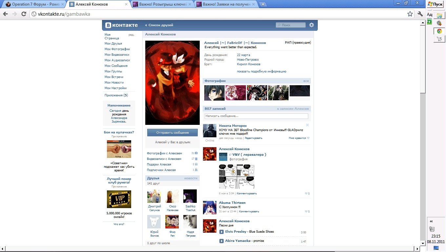Click the Отправить сообщение button
446x252 pixels.
[x=172, y=132]
